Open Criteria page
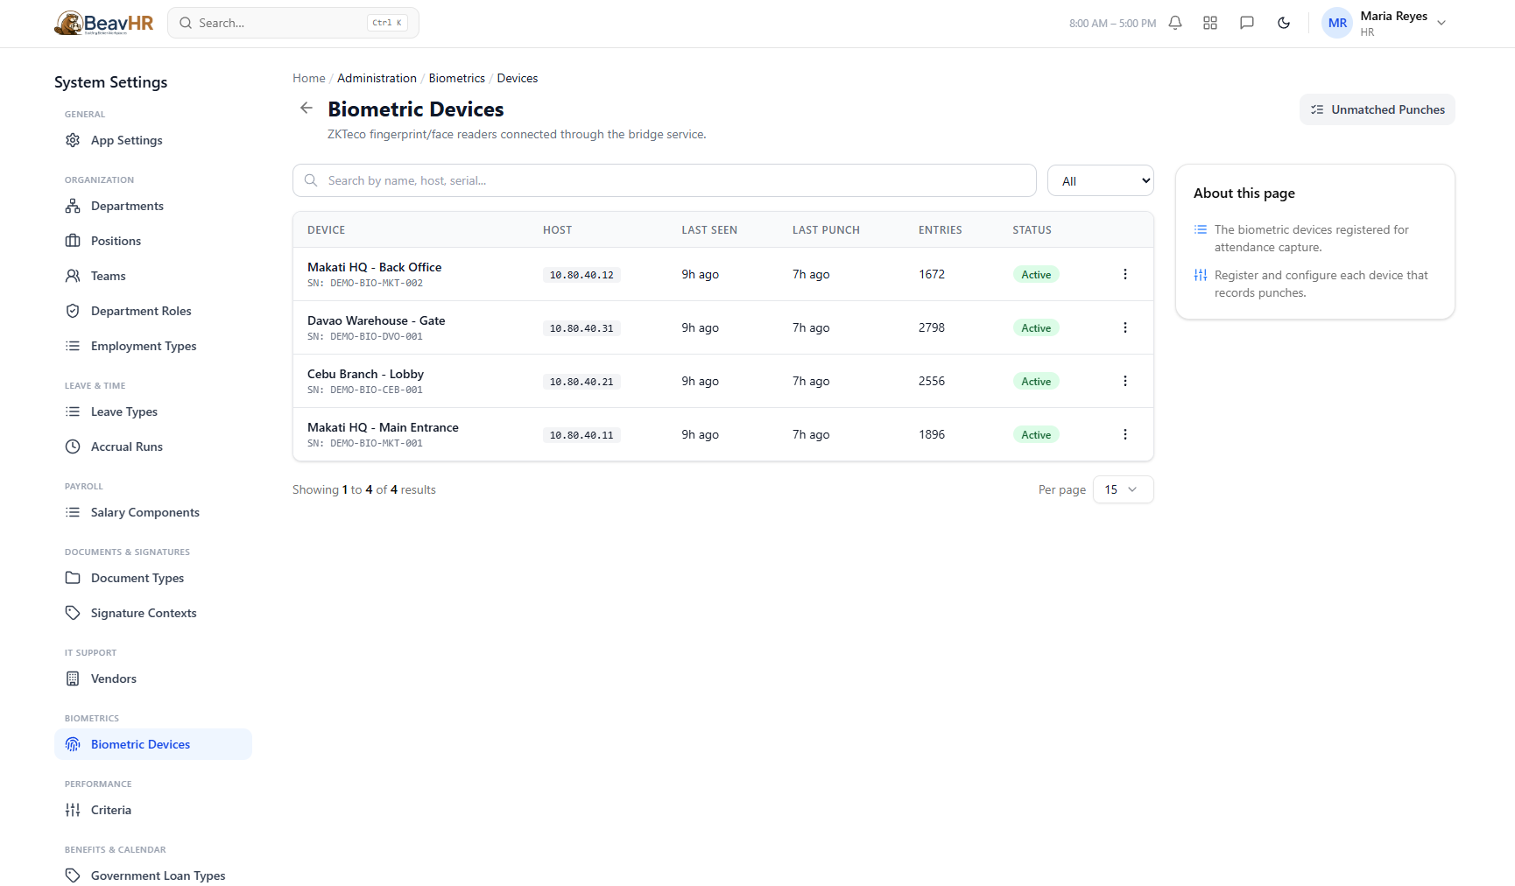The height and width of the screenshot is (886, 1515). (153, 810)
